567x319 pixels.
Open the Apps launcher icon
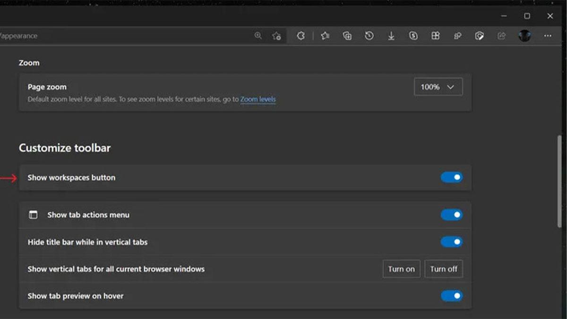436,35
